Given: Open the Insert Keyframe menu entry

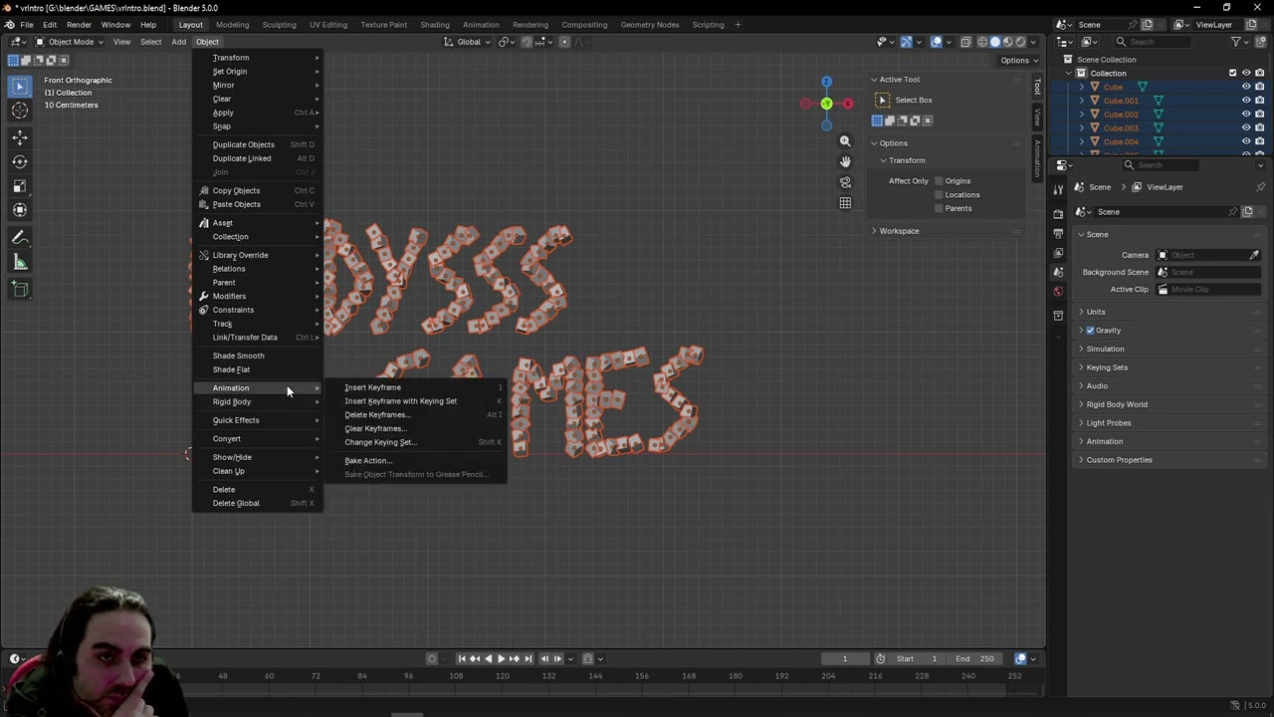Looking at the screenshot, I should 416,387.
